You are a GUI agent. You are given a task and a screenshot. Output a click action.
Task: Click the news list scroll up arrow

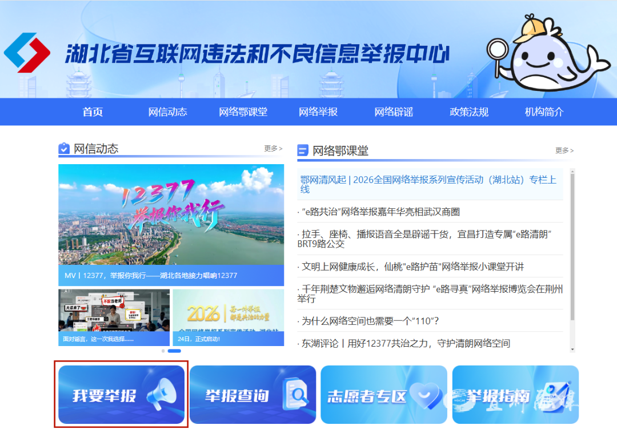(572, 170)
